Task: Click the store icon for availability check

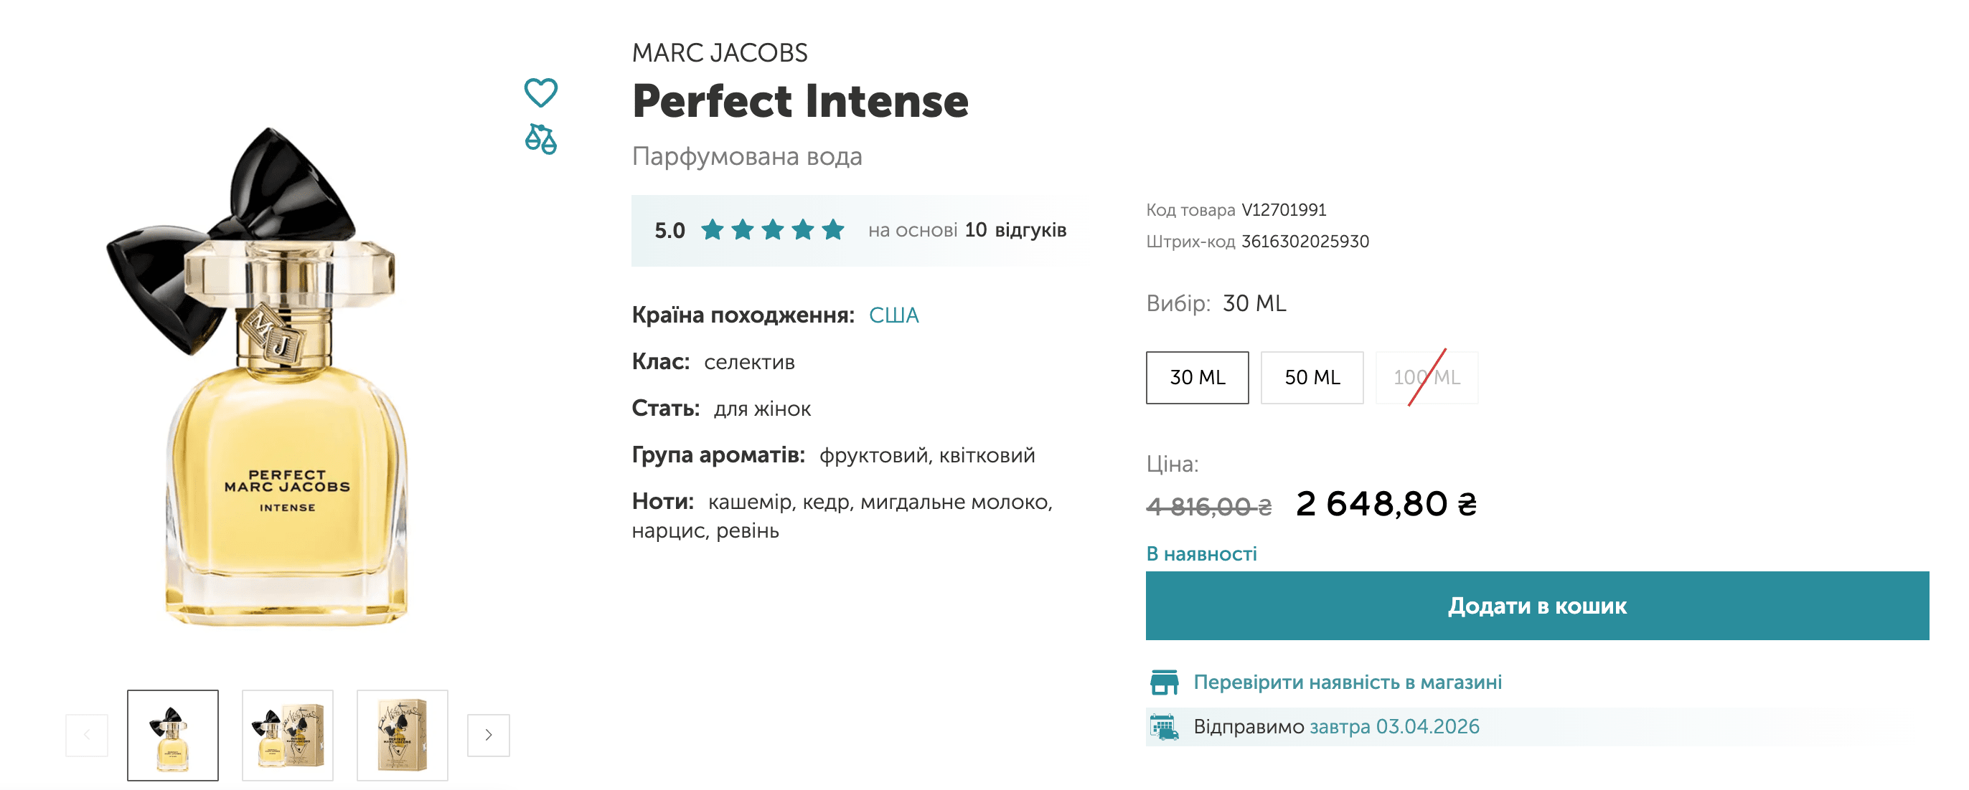Action: click(x=1163, y=682)
